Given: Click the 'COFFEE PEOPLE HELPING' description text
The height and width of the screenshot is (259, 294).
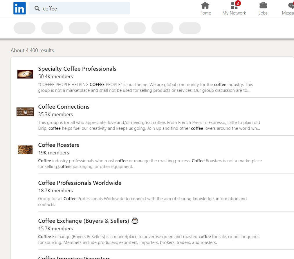Looking at the screenshot, I should [x=145, y=87].
